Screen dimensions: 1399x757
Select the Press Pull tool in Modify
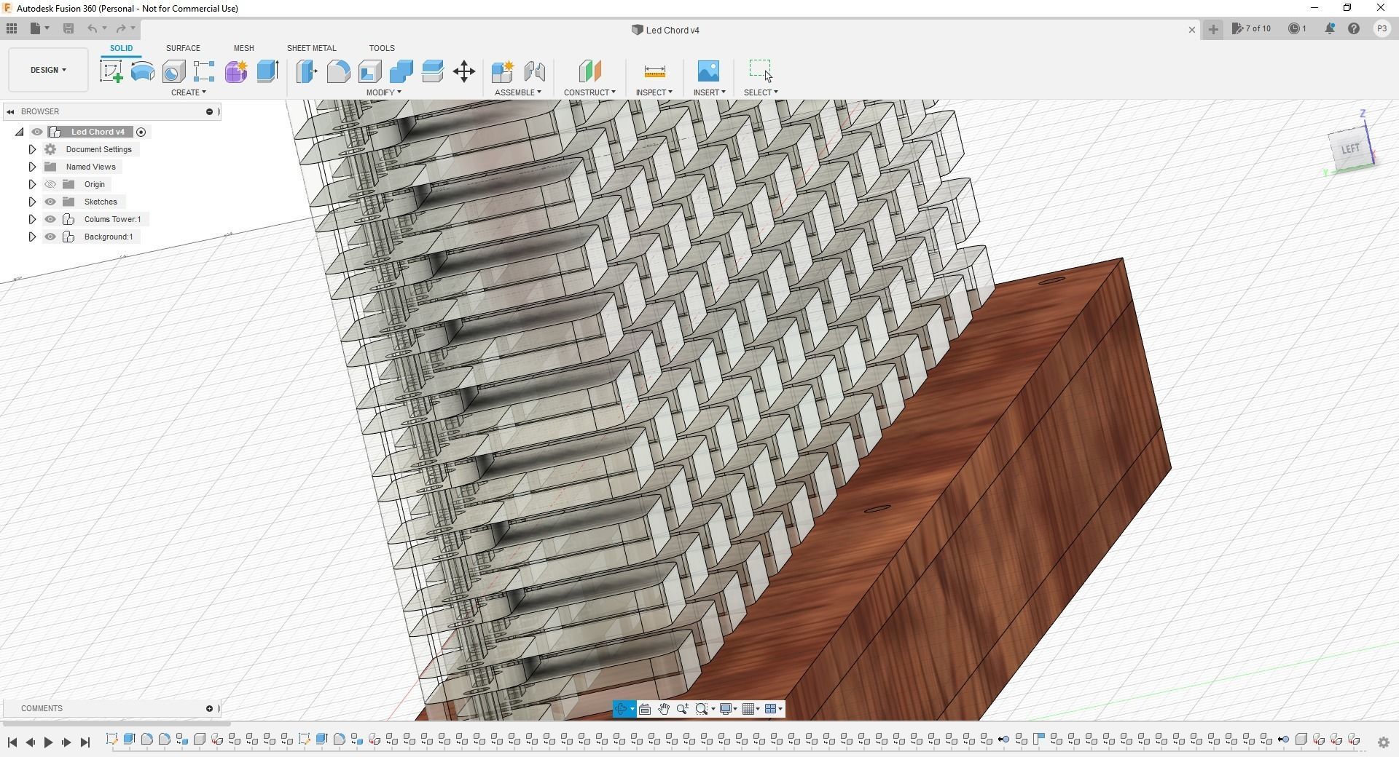pyautogui.click(x=306, y=71)
